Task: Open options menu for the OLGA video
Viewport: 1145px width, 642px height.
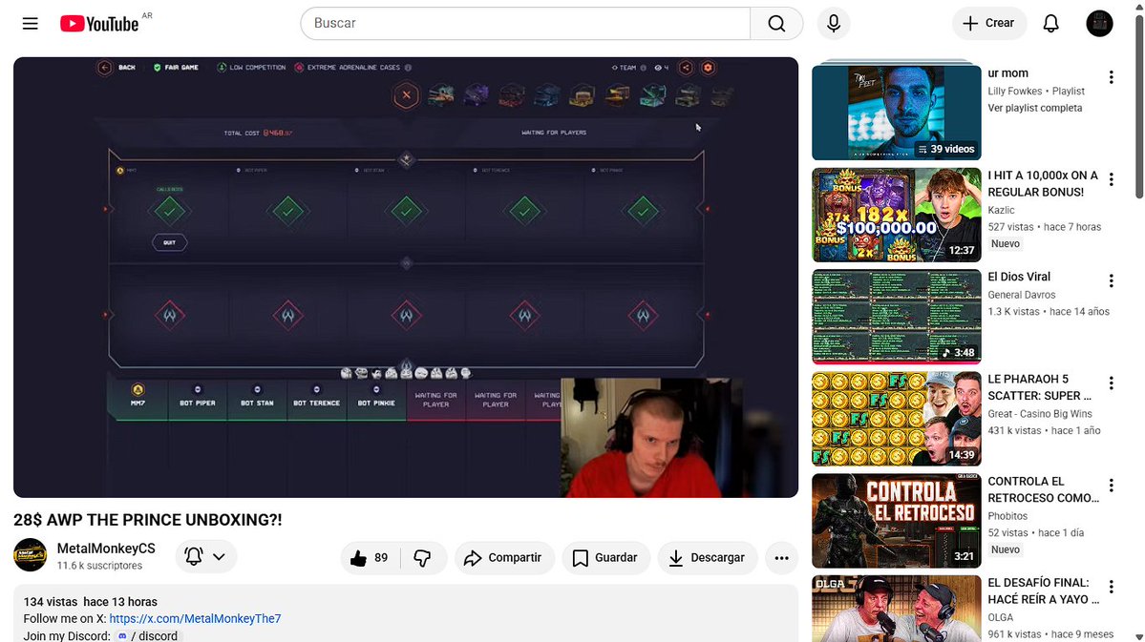Action: (1111, 587)
